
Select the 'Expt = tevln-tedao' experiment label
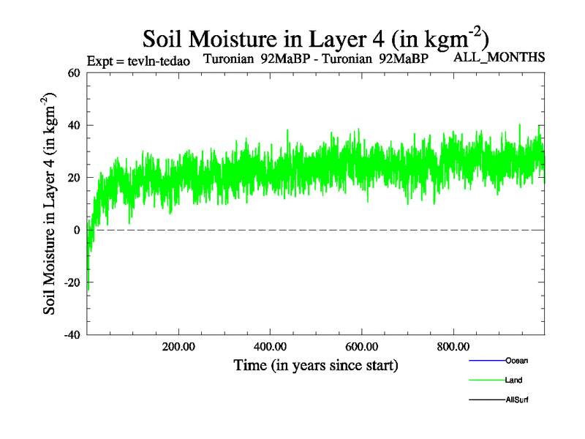[x=138, y=61]
